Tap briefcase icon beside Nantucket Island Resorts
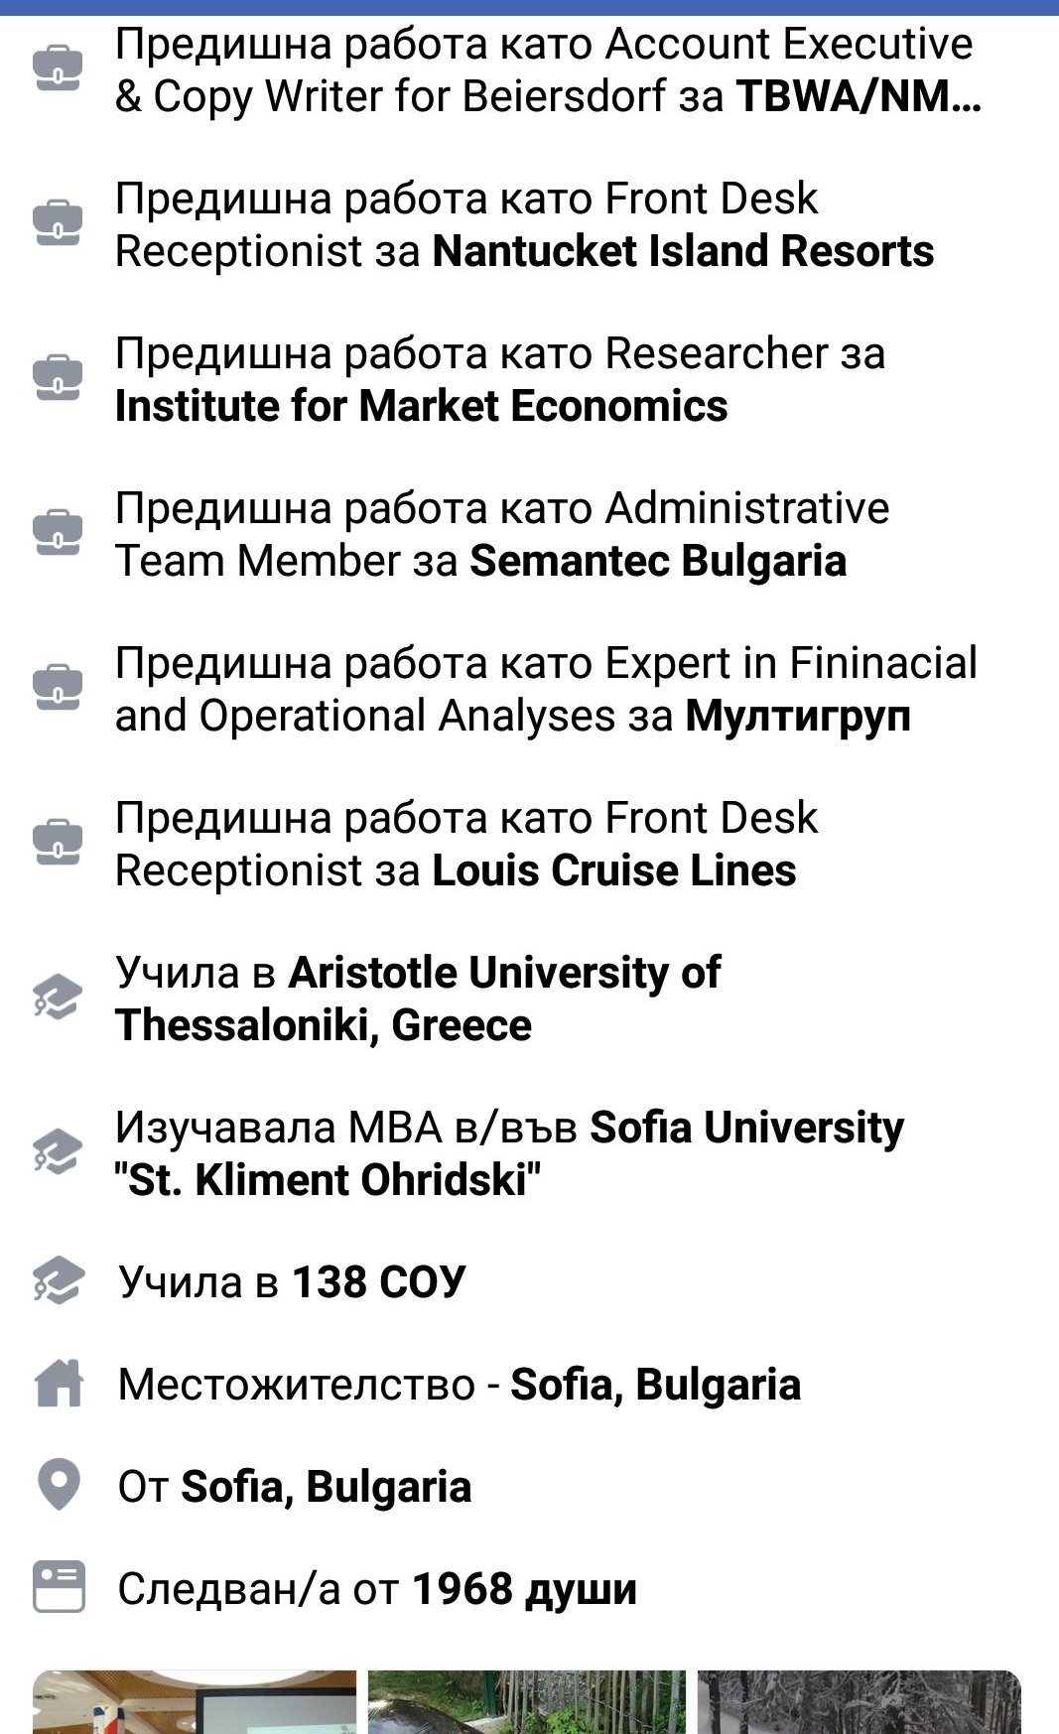The width and height of the screenshot is (1059, 1734). coord(58,223)
